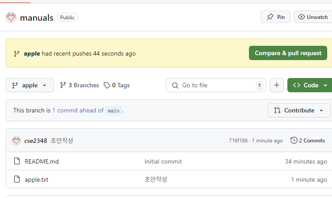Viewport: 332px width, 198px height.
Task: Click the Public visibility badge
Action: click(68, 17)
